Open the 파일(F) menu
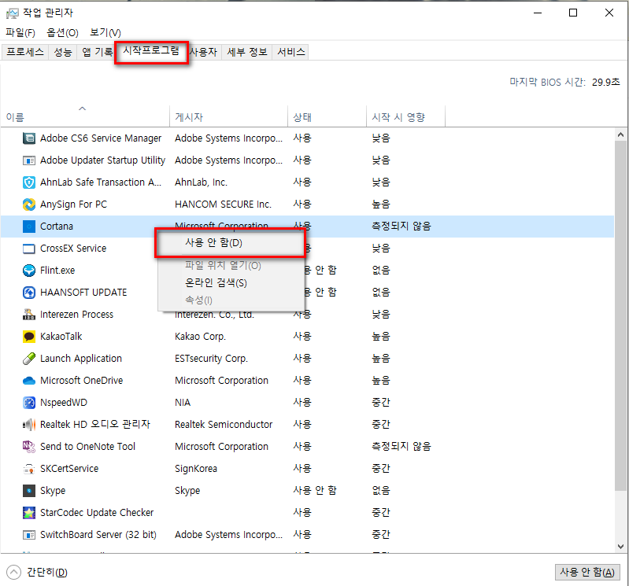629x586 pixels. click(x=20, y=32)
